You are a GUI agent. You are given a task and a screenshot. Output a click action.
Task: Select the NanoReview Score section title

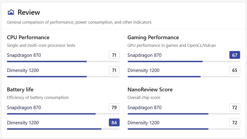(150, 90)
